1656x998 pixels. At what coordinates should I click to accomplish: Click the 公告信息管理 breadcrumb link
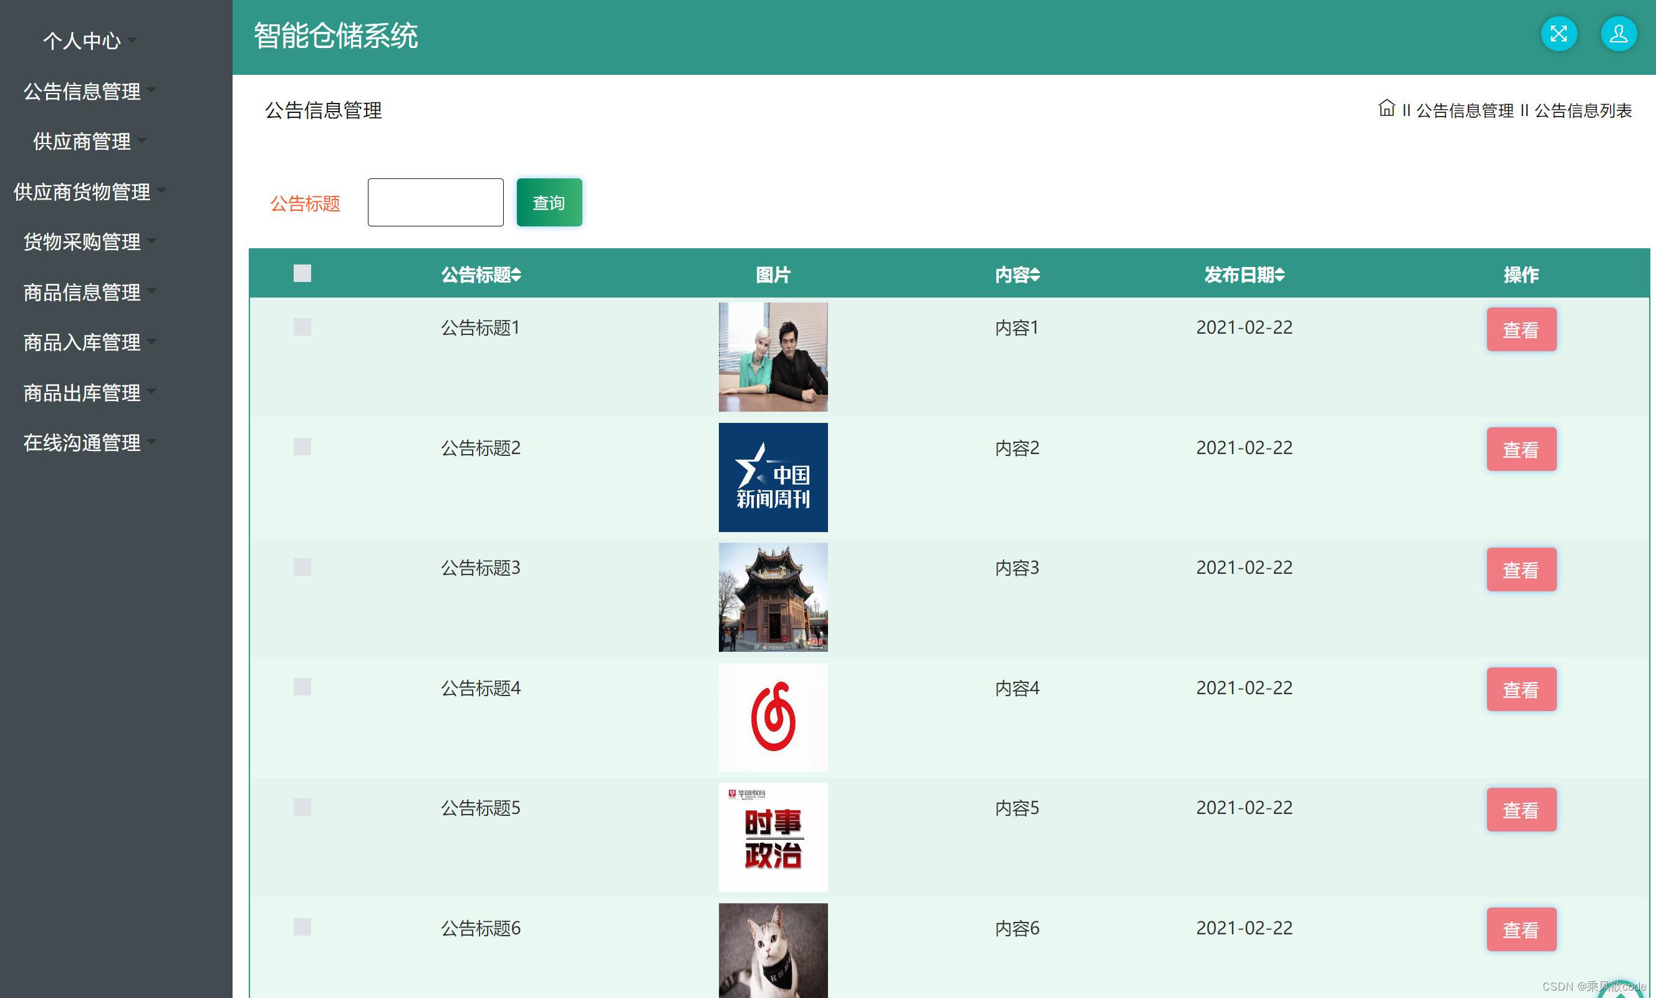[x=1465, y=110]
